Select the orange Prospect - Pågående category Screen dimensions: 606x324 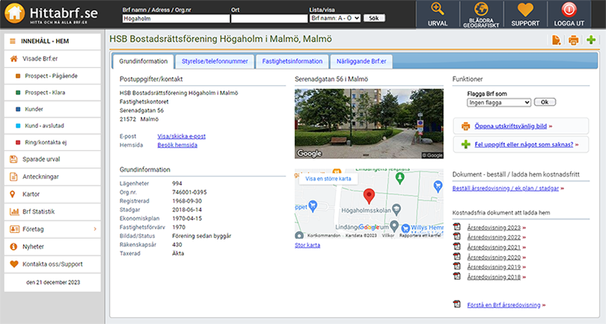(52, 76)
